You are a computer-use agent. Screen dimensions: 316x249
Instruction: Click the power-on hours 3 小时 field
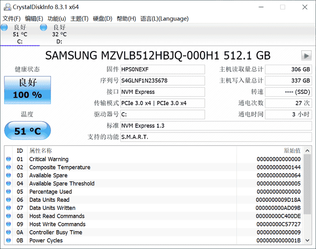coord(288,115)
